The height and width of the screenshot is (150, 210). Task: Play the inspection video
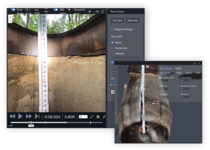[x=20, y=116]
